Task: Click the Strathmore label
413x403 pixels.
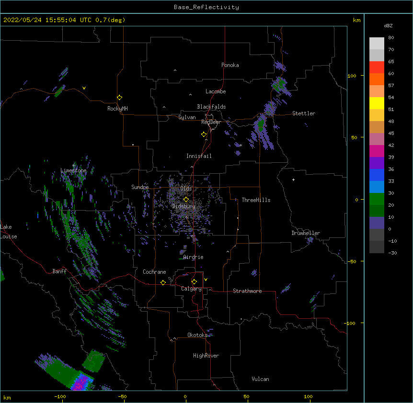Action: [x=247, y=291]
